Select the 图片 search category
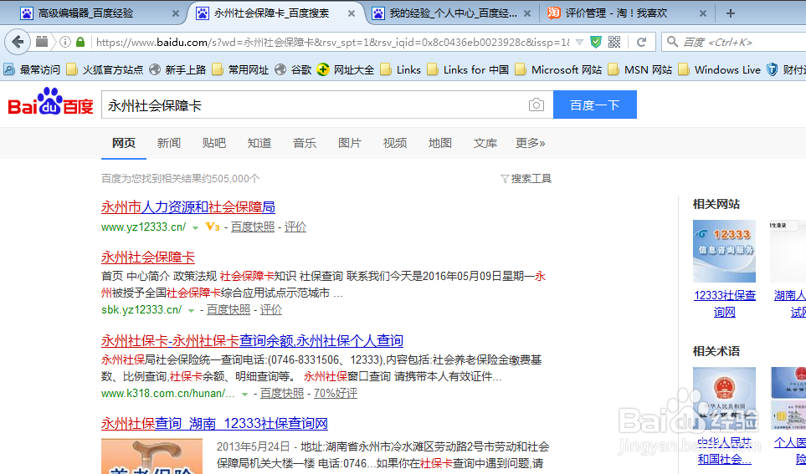 point(350,143)
